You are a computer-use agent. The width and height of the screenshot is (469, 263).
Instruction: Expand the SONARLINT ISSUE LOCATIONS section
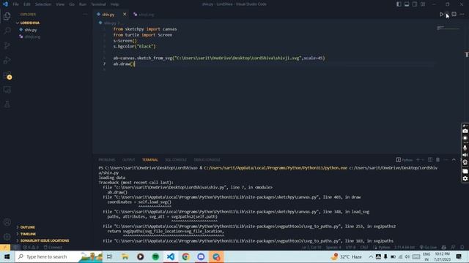pos(45,240)
